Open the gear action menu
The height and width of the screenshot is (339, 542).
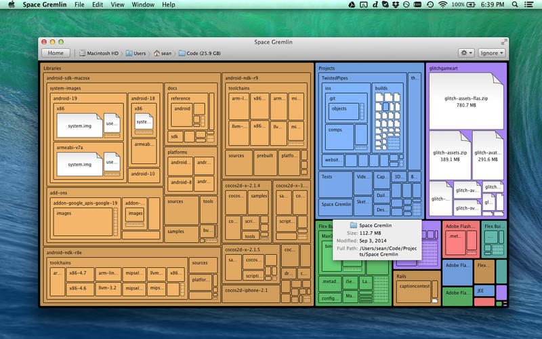pyautogui.click(x=466, y=53)
